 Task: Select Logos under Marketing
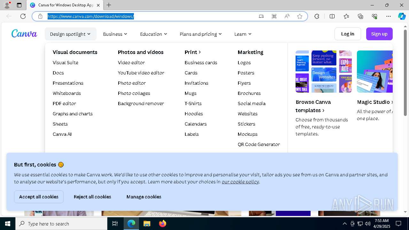click(x=244, y=63)
